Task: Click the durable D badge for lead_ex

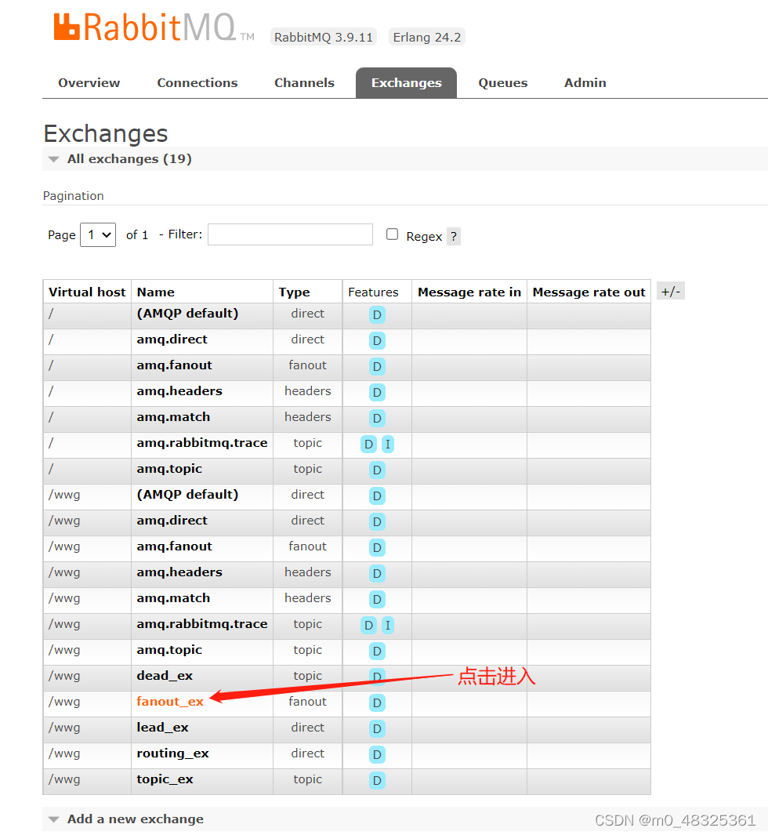Action: 377,728
